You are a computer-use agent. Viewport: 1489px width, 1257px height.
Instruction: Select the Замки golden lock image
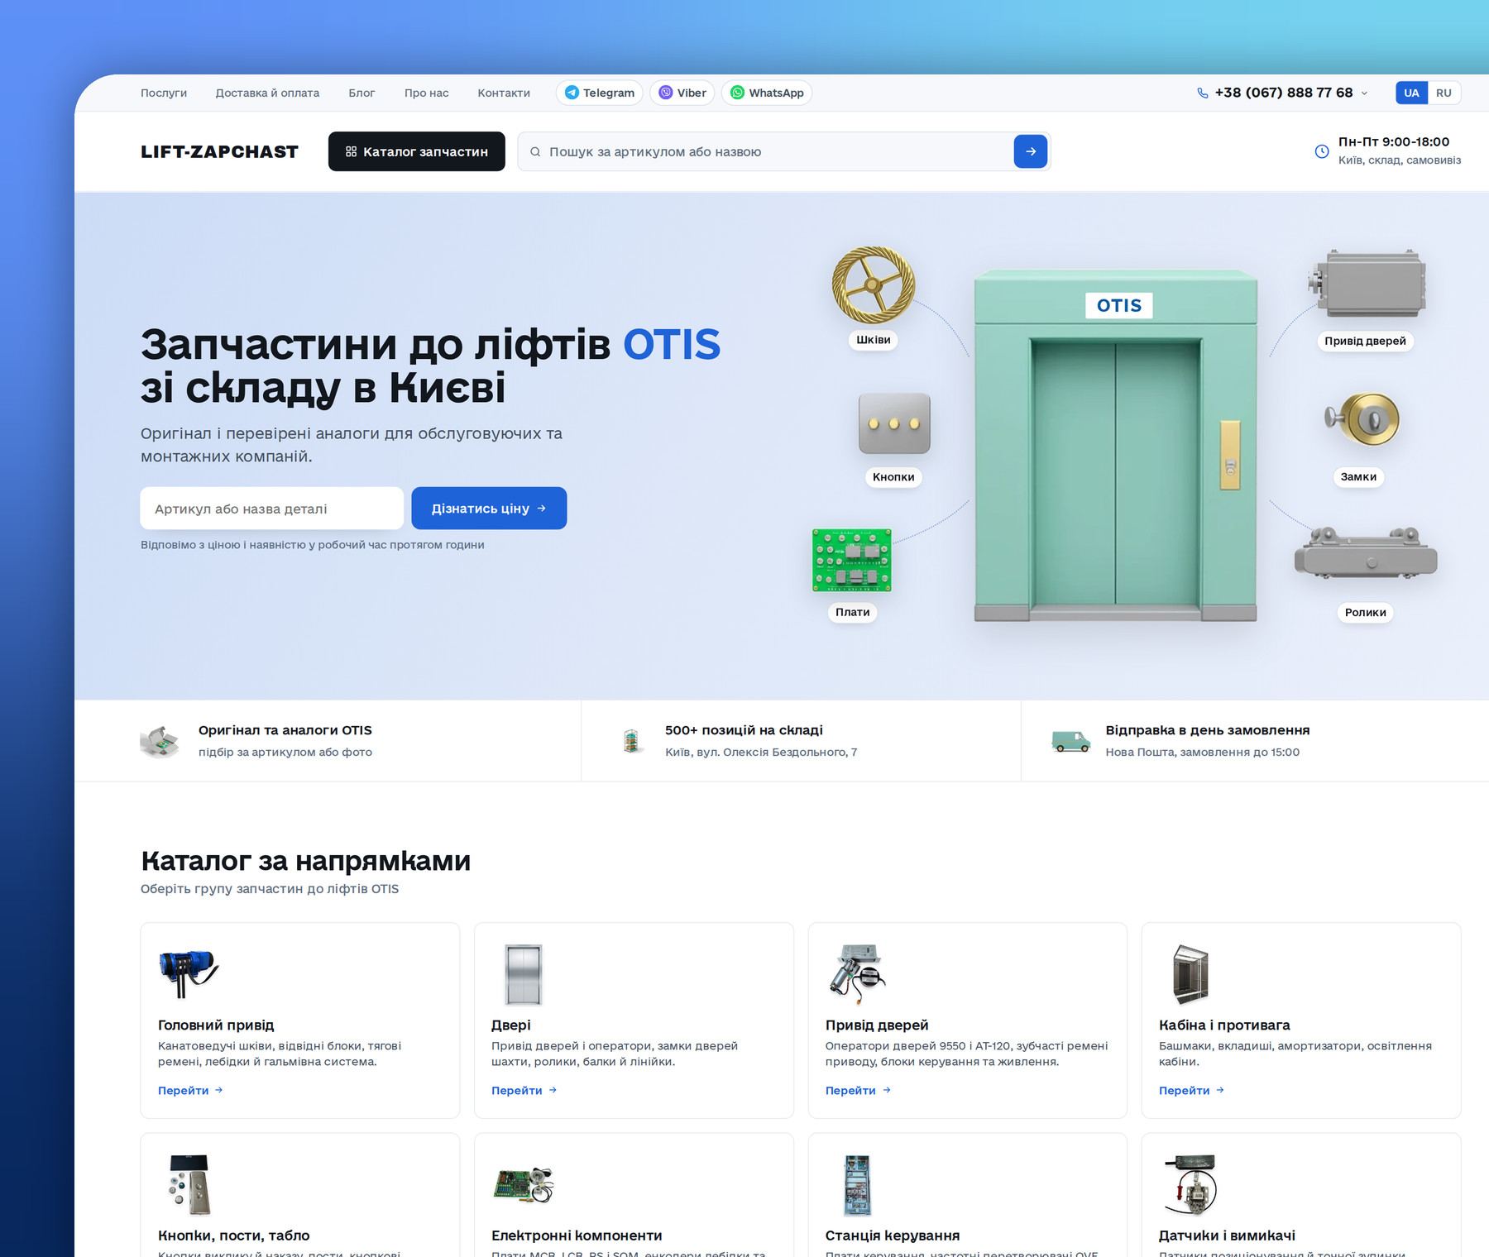(1362, 418)
